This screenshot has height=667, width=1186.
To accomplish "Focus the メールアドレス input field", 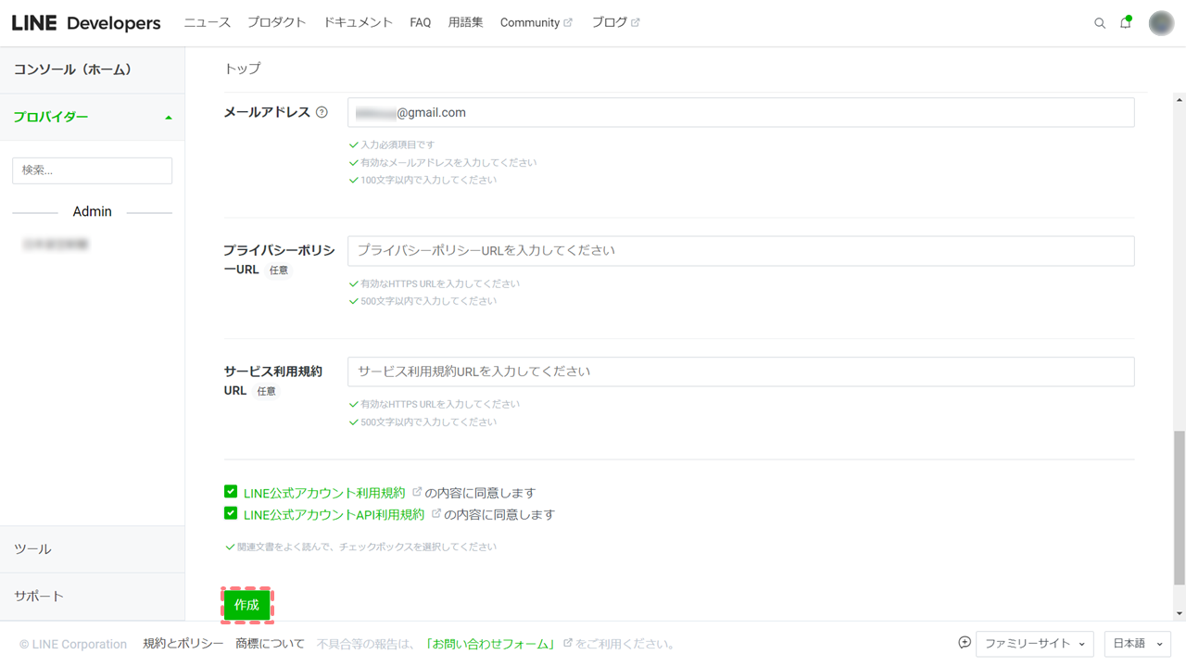I will pos(740,113).
